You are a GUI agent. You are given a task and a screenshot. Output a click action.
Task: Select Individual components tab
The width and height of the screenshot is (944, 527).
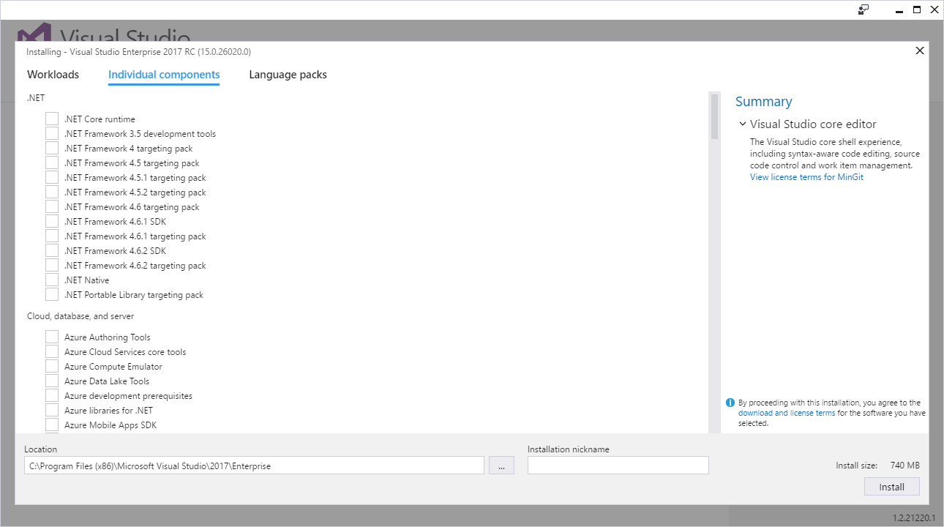(164, 75)
